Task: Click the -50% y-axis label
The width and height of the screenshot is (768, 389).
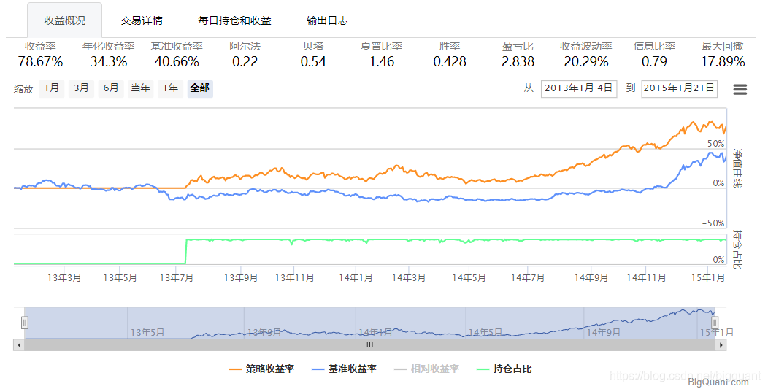Action: coord(713,223)
